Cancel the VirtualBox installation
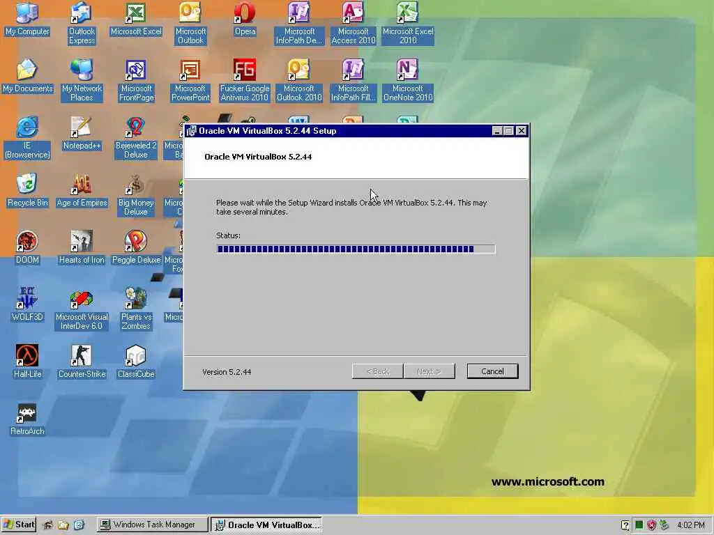Viewport: 714px width, 535px height. (x=492, y=371)
